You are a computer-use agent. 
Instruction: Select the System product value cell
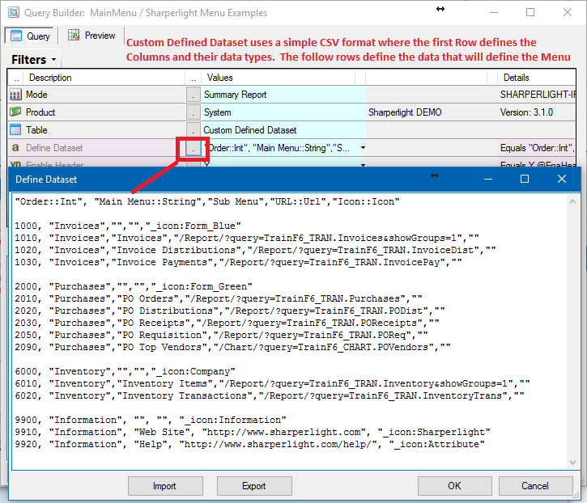coord(283,112)
